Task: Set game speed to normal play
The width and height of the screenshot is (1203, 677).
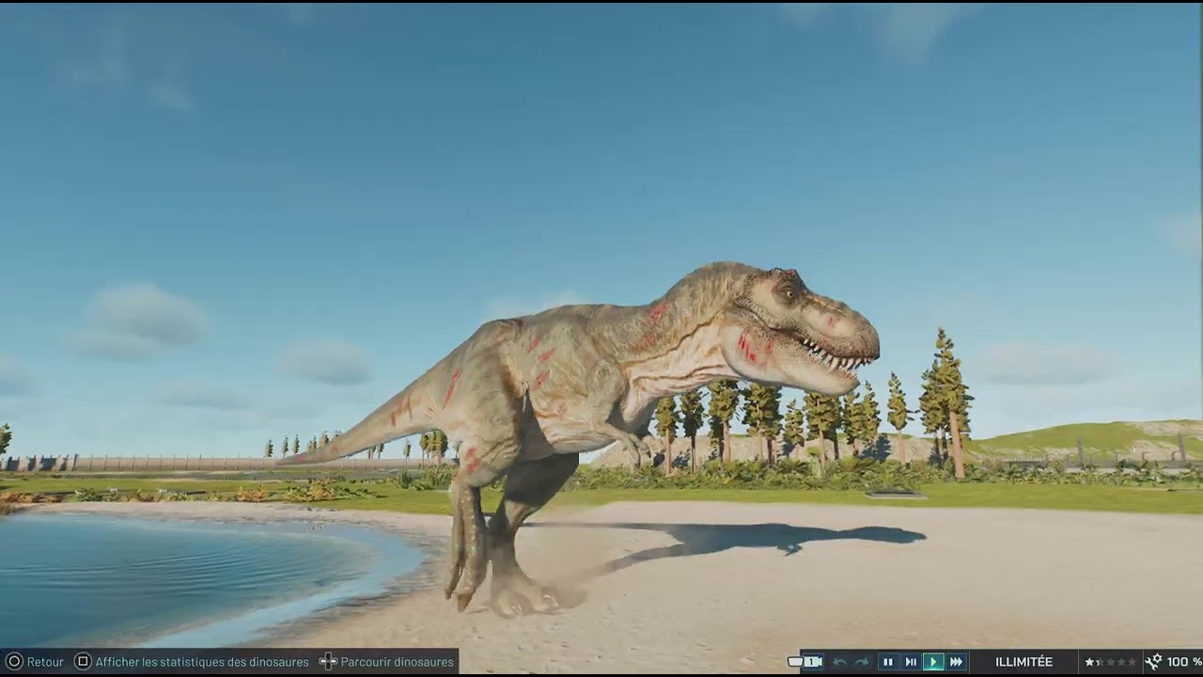Action: point(933,662)
